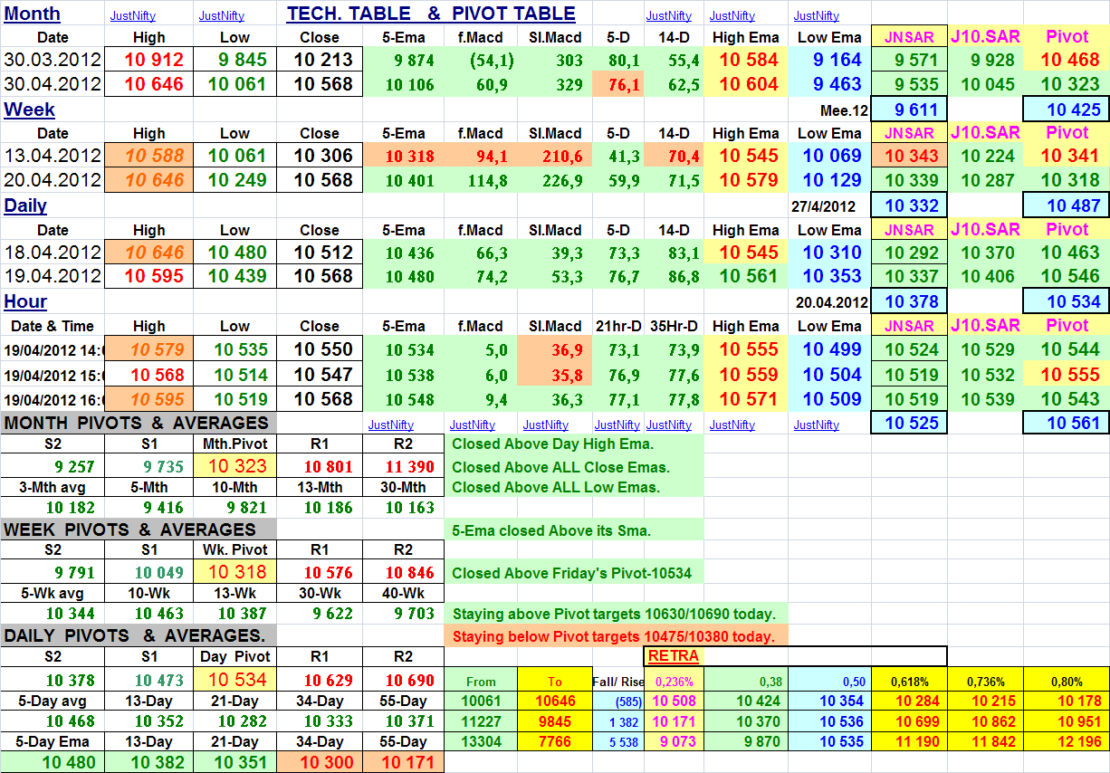This screenshot has width=1110, height=773.
Task: Select "Closed Above ALL Low Emas." note
Action: click(x=555, y=487)
